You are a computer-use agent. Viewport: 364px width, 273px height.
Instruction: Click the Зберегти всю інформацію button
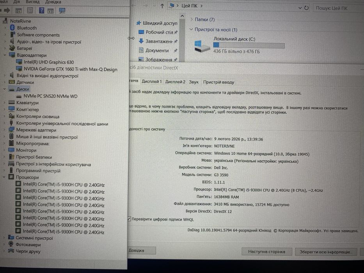[x=326, y=252]
